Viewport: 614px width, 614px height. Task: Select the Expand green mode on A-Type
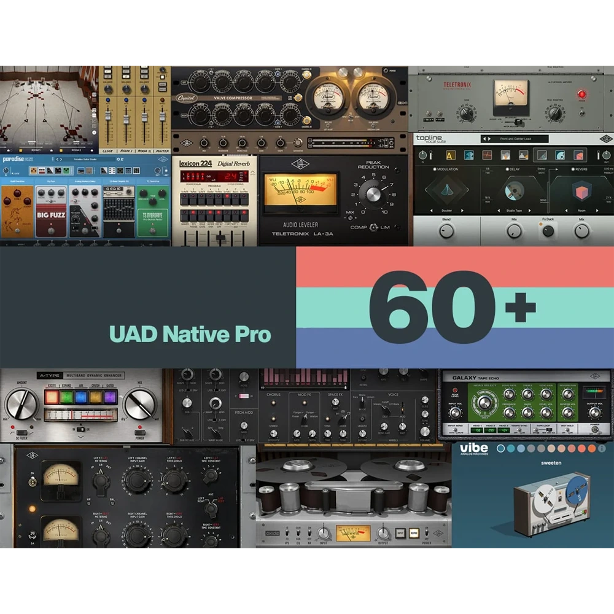coord(66,397)
